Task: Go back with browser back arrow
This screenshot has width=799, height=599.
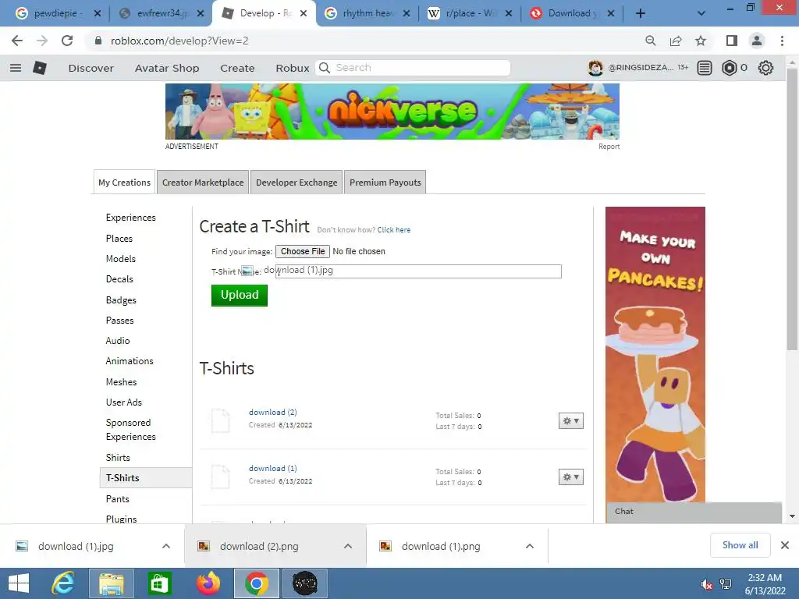Action: (x=17, y=41)
